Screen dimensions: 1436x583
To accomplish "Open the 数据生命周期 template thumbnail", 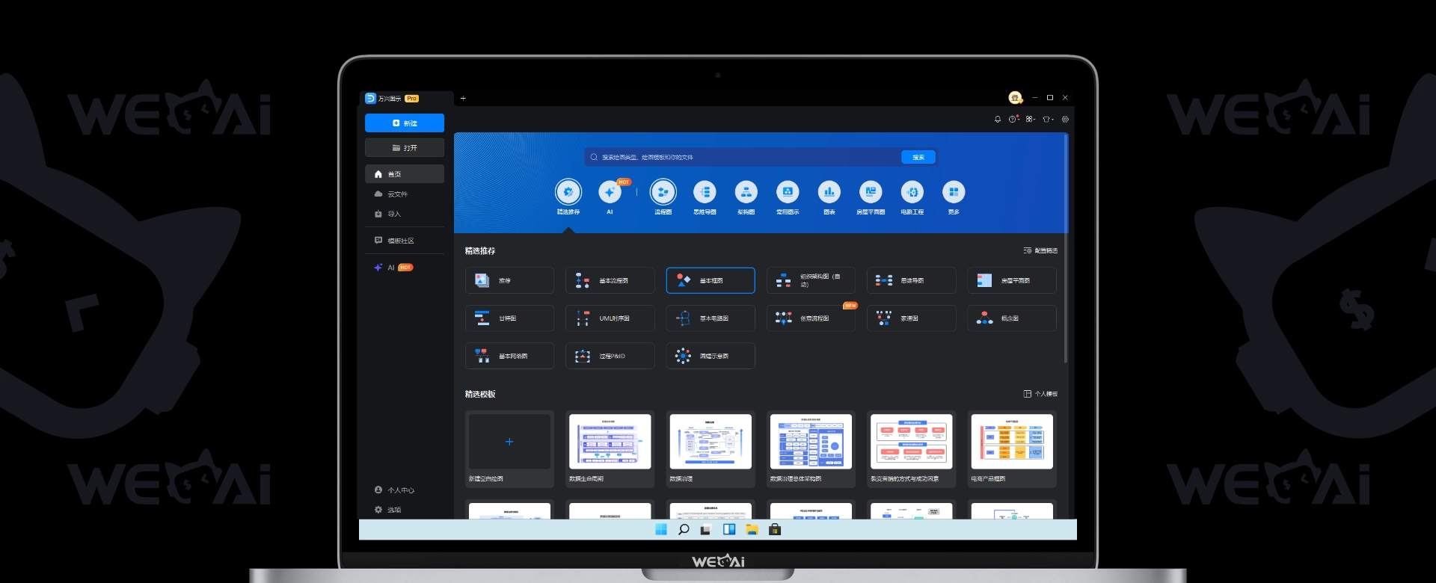I will coord(610,442).
